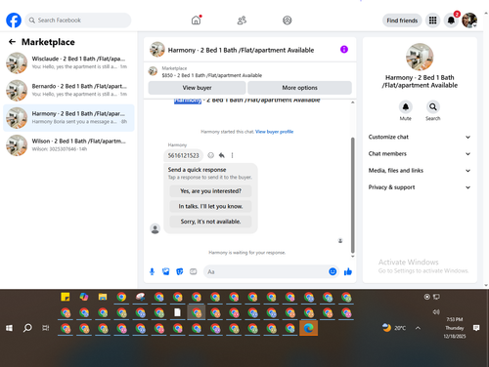The image size is (489, 367).
Task: Click the Aa message input box
Action: click(266, 271)
